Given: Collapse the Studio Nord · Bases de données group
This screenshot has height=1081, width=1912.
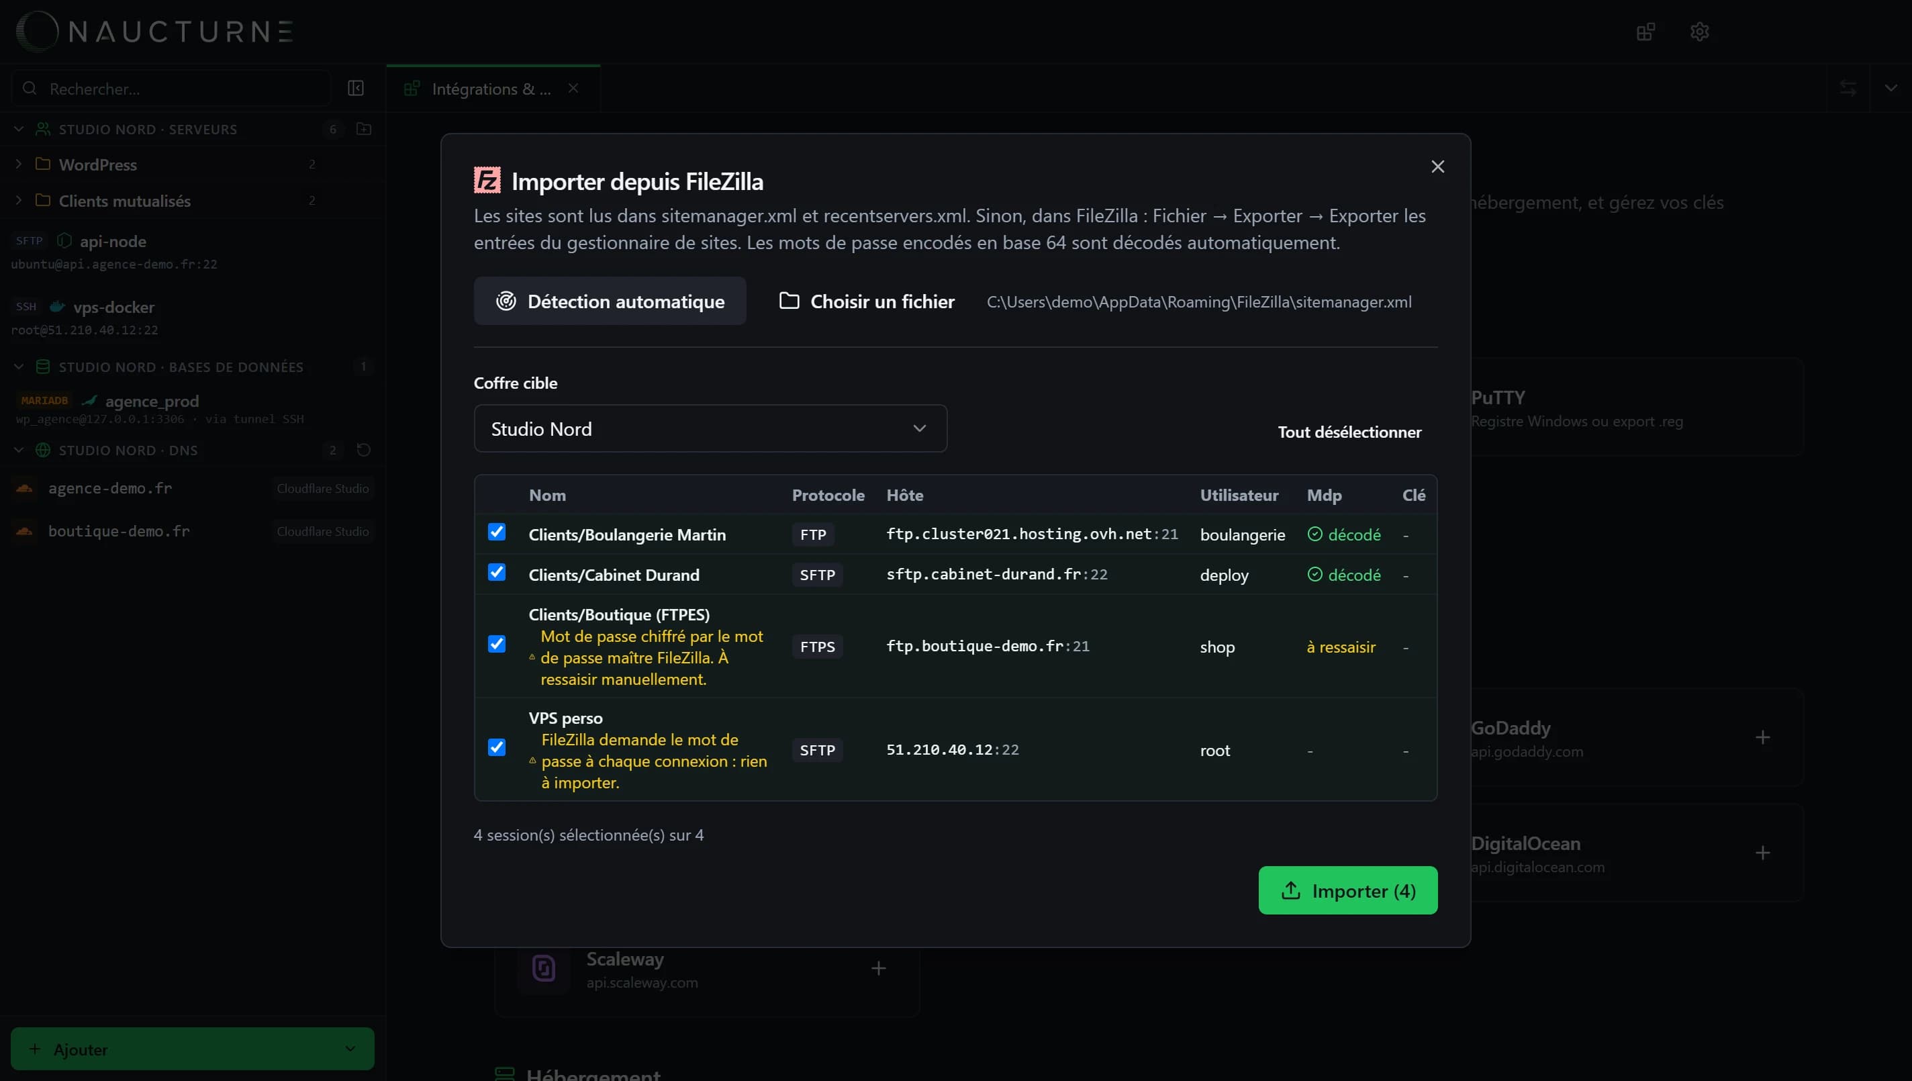Looking at the screenshot, I should pyautogui.click(x=19, y=367).
